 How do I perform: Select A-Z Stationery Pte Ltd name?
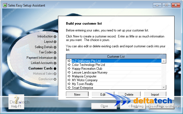[86, 61]
